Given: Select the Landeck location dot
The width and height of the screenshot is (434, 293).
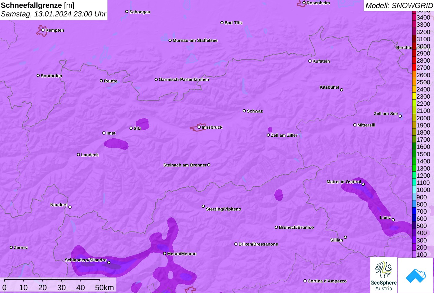Looking at the screenshot, I should pos(78,155).
